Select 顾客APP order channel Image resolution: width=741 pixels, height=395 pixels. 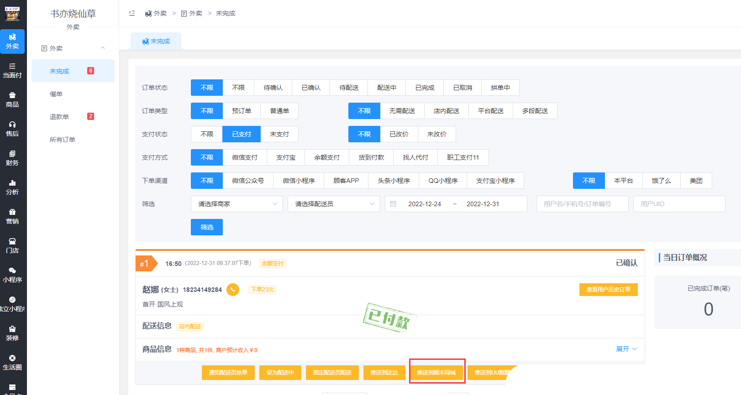tap(346, 181)
